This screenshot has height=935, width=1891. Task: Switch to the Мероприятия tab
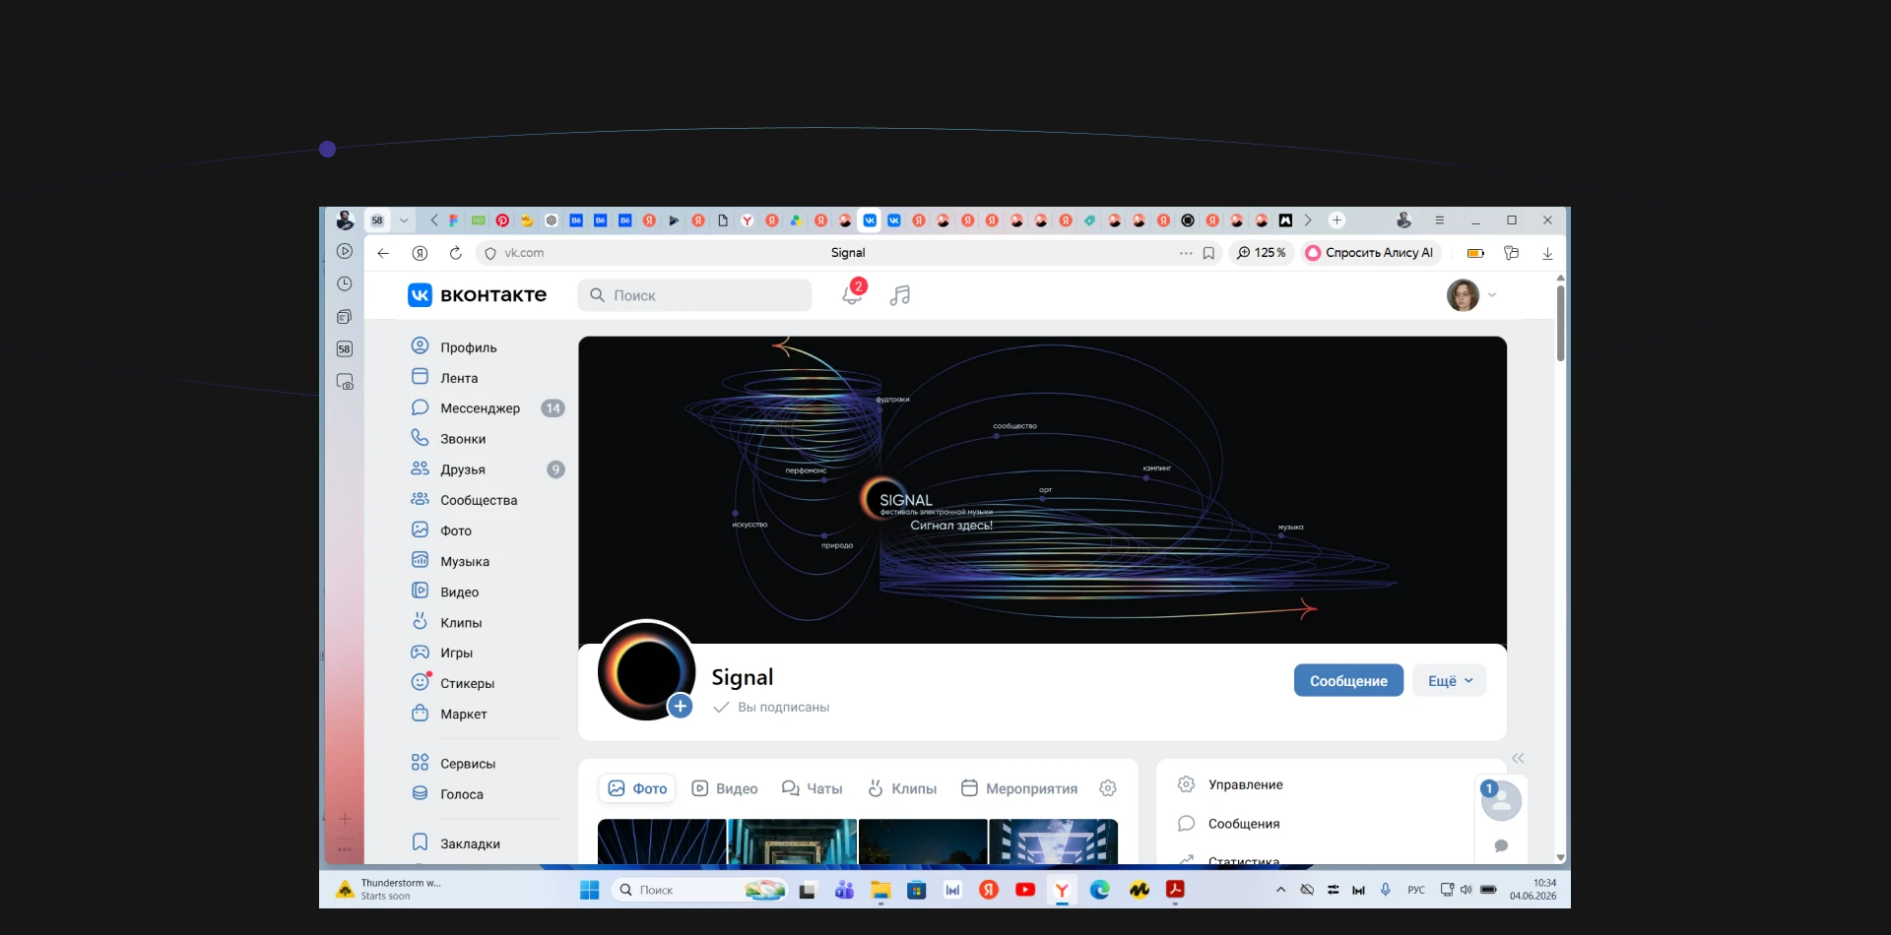click(x=1019, y=788)
